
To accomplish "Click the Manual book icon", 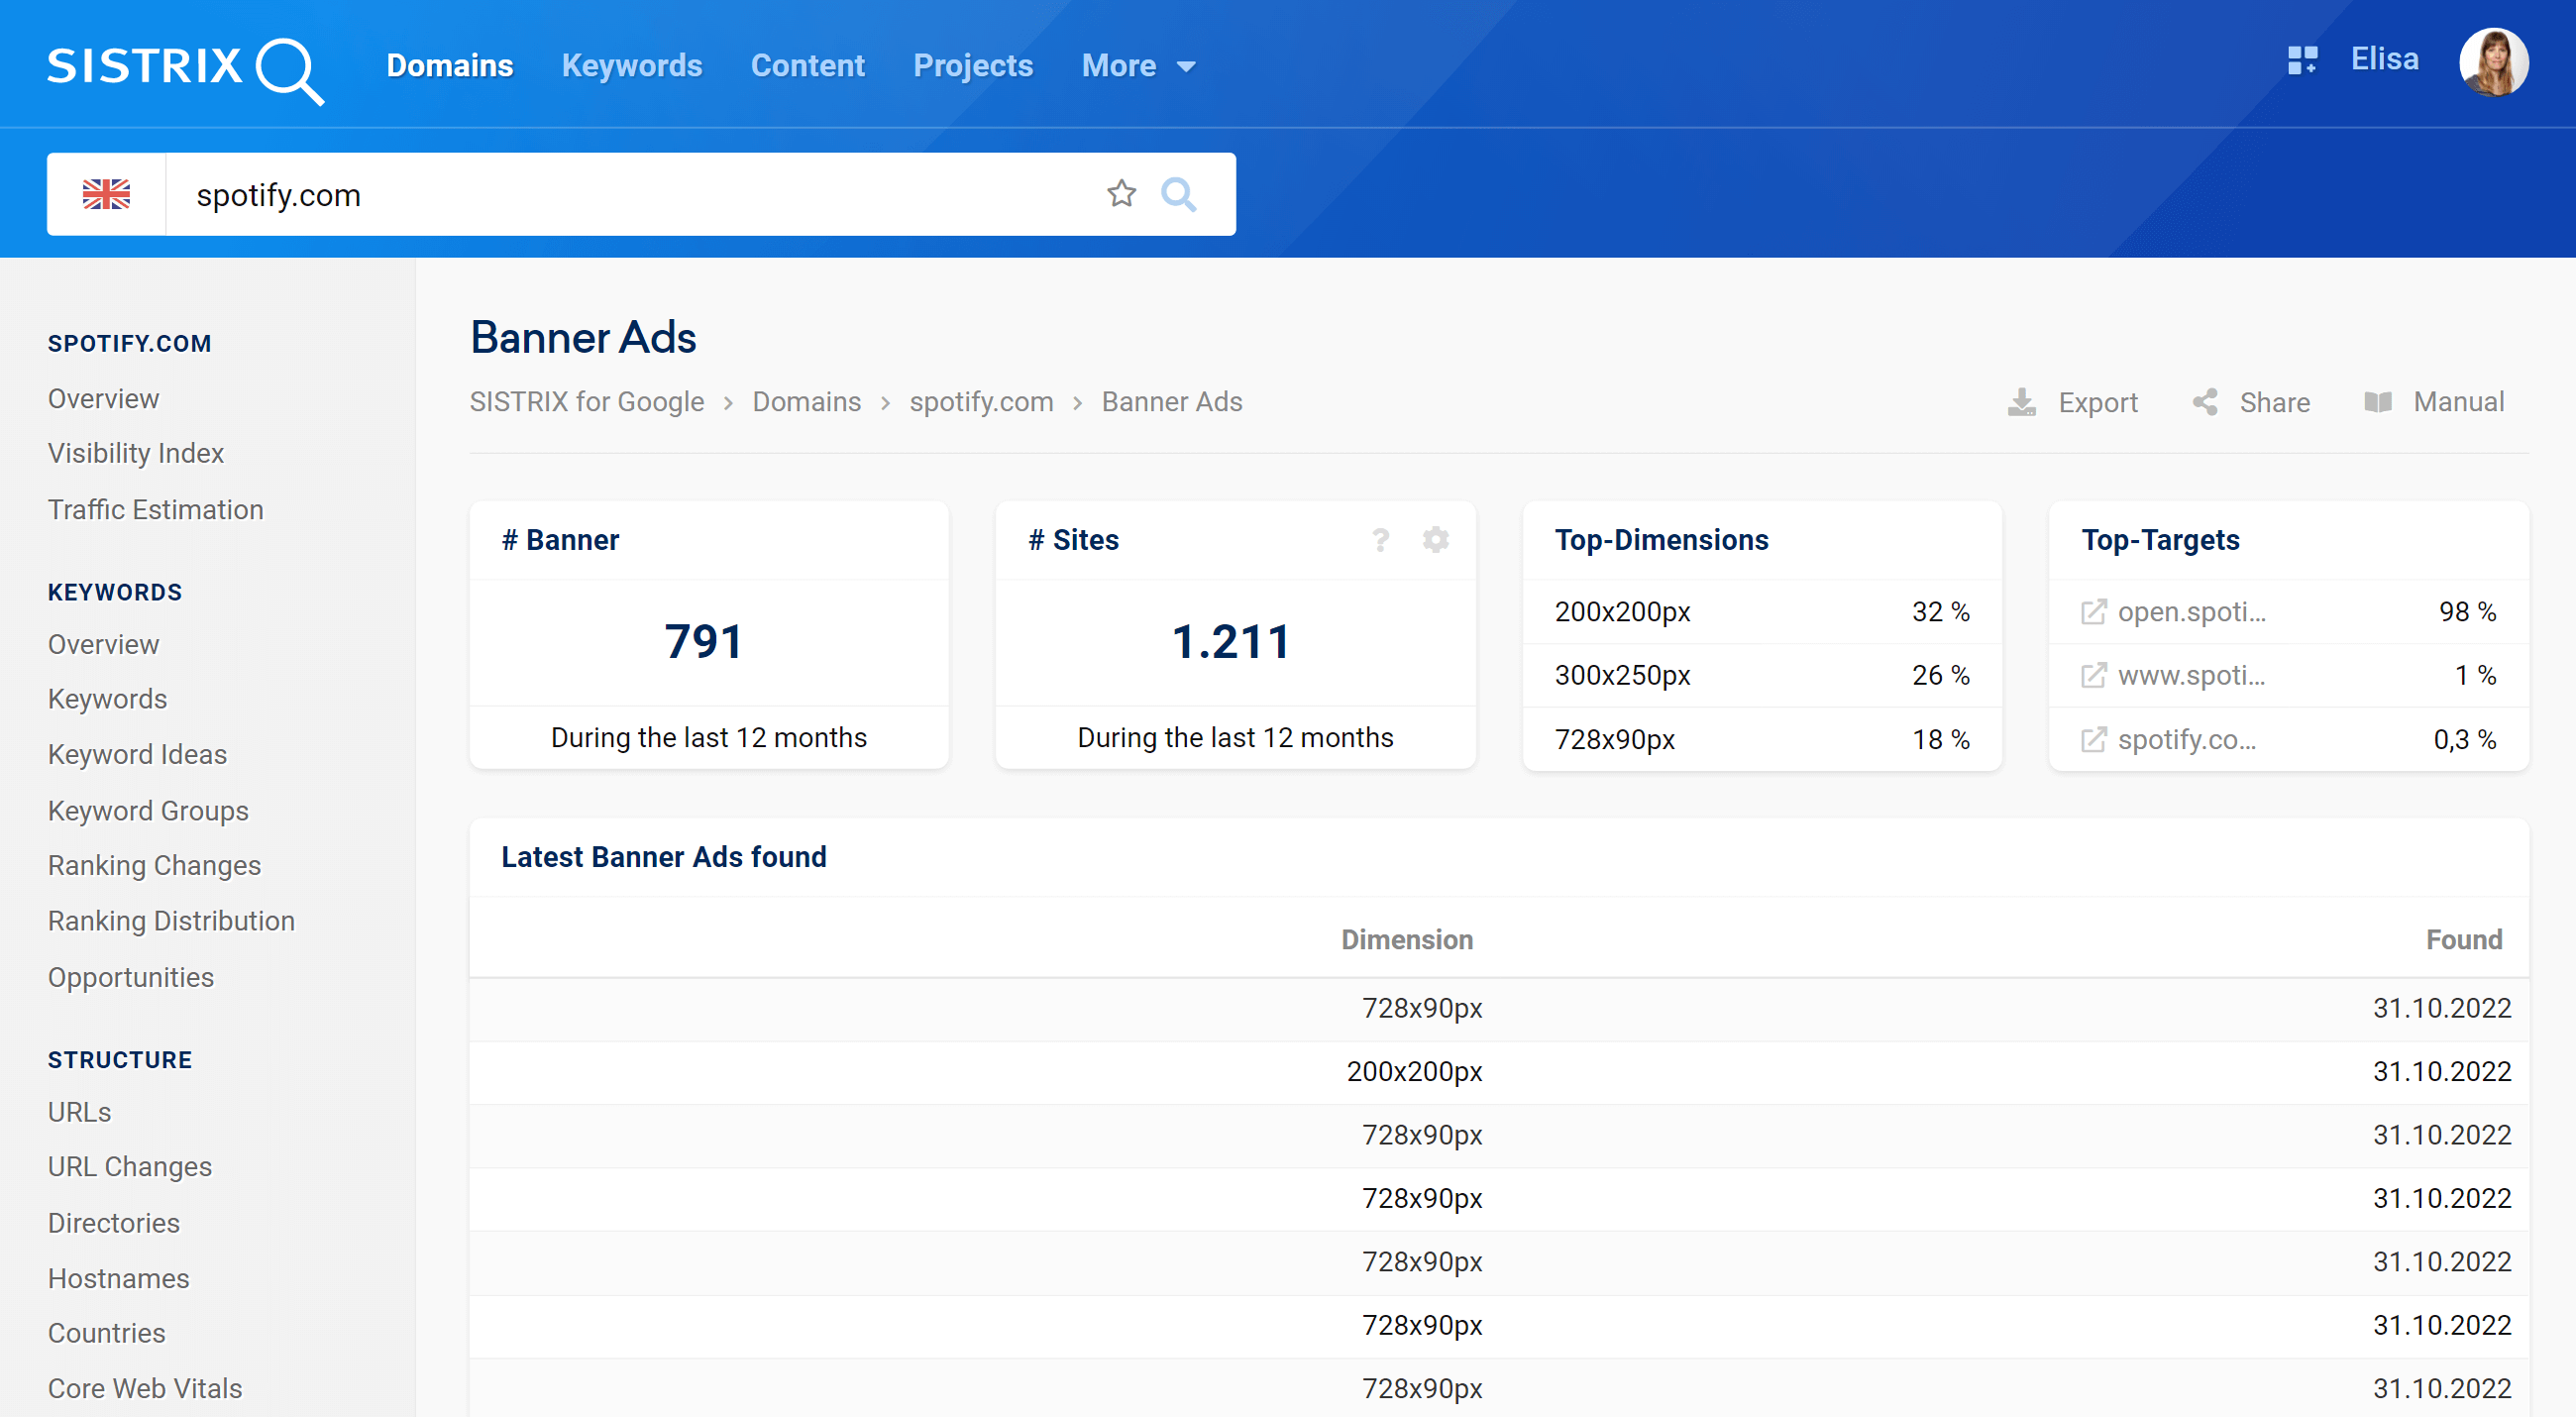I will pos(2378,402).
